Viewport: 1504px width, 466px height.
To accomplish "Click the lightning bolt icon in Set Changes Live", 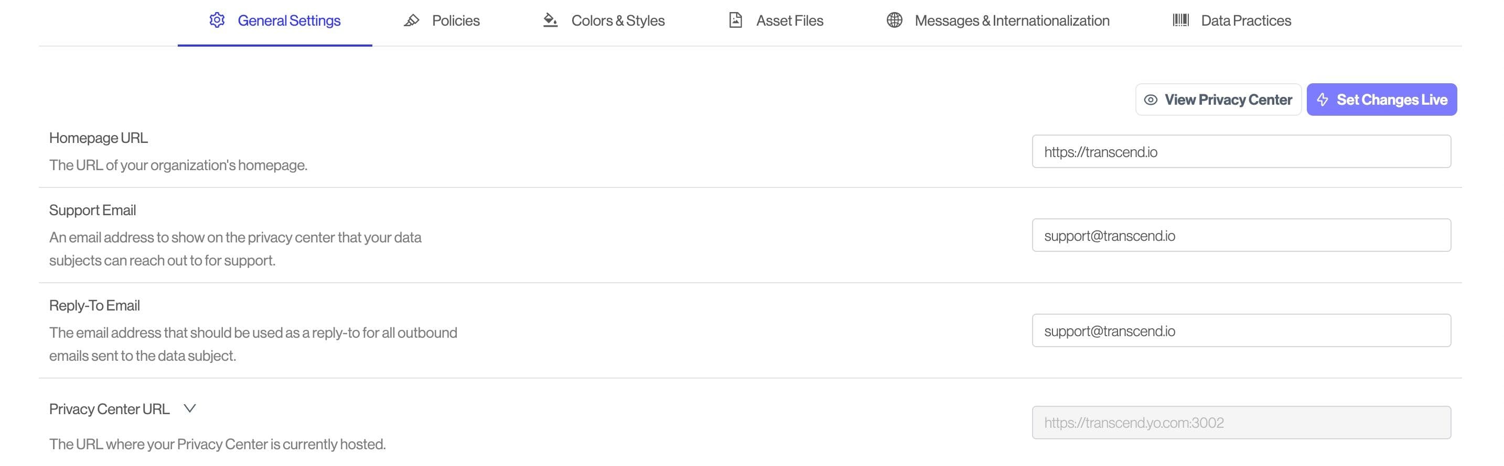I will tap(1323, 99).
